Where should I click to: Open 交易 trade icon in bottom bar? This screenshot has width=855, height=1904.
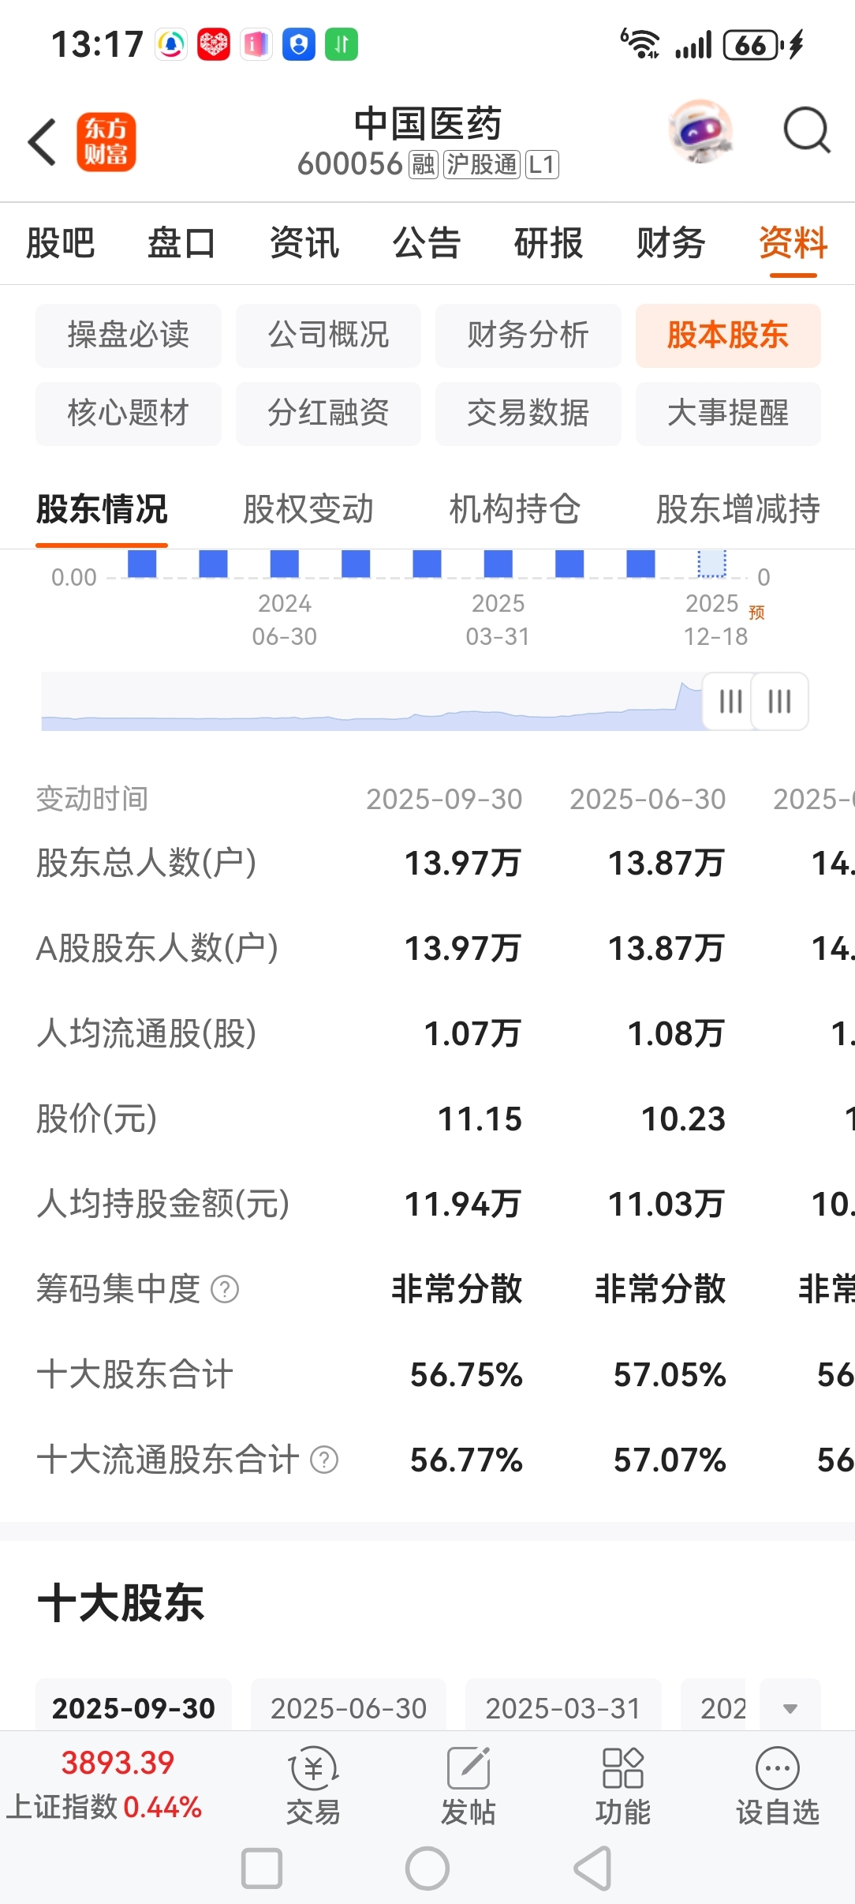(x=313, y=1786)
